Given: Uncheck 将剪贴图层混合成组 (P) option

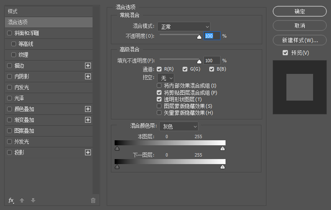Looking at the screenshot, I should [159, 92].
